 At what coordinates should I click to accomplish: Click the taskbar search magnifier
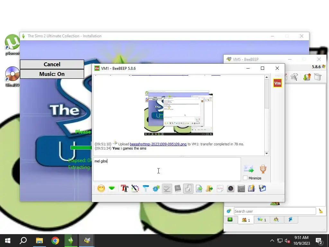23,241
